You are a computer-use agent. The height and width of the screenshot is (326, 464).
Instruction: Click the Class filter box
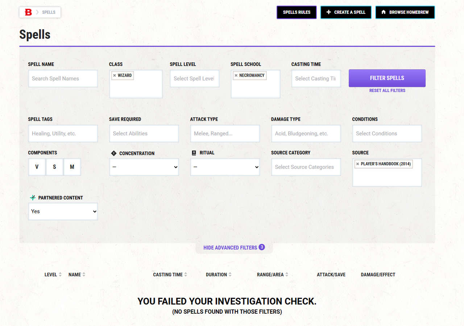136,84
